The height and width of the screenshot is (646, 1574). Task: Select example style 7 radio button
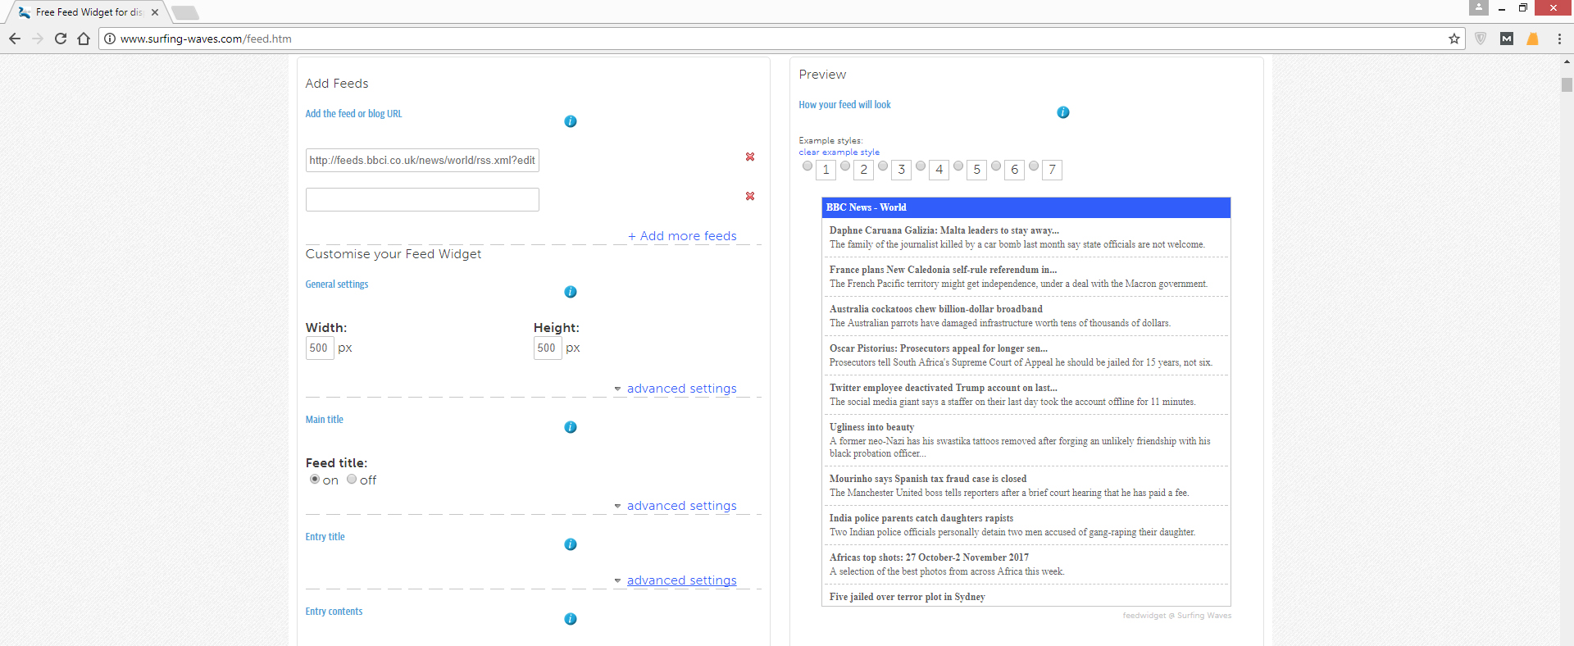pos(1034,166)
